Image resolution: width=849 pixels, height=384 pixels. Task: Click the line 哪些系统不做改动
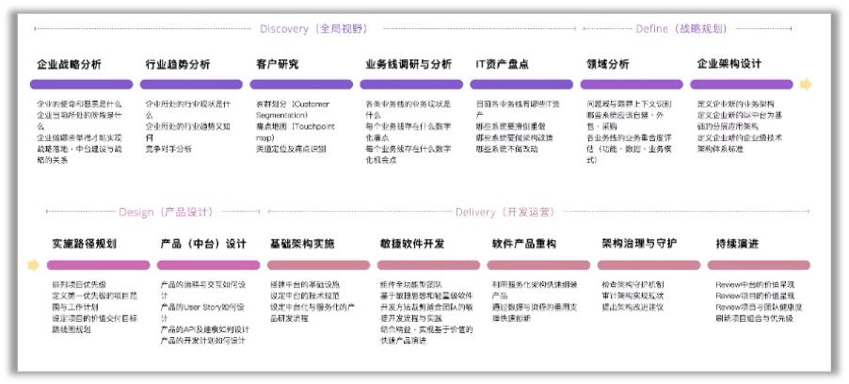click(507, 149)
